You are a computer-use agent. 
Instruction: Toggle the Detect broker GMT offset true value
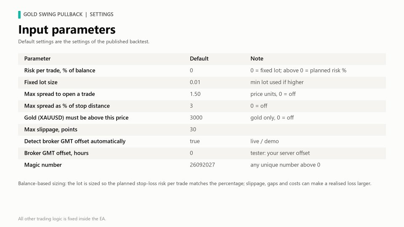click(x=195, y=141)
